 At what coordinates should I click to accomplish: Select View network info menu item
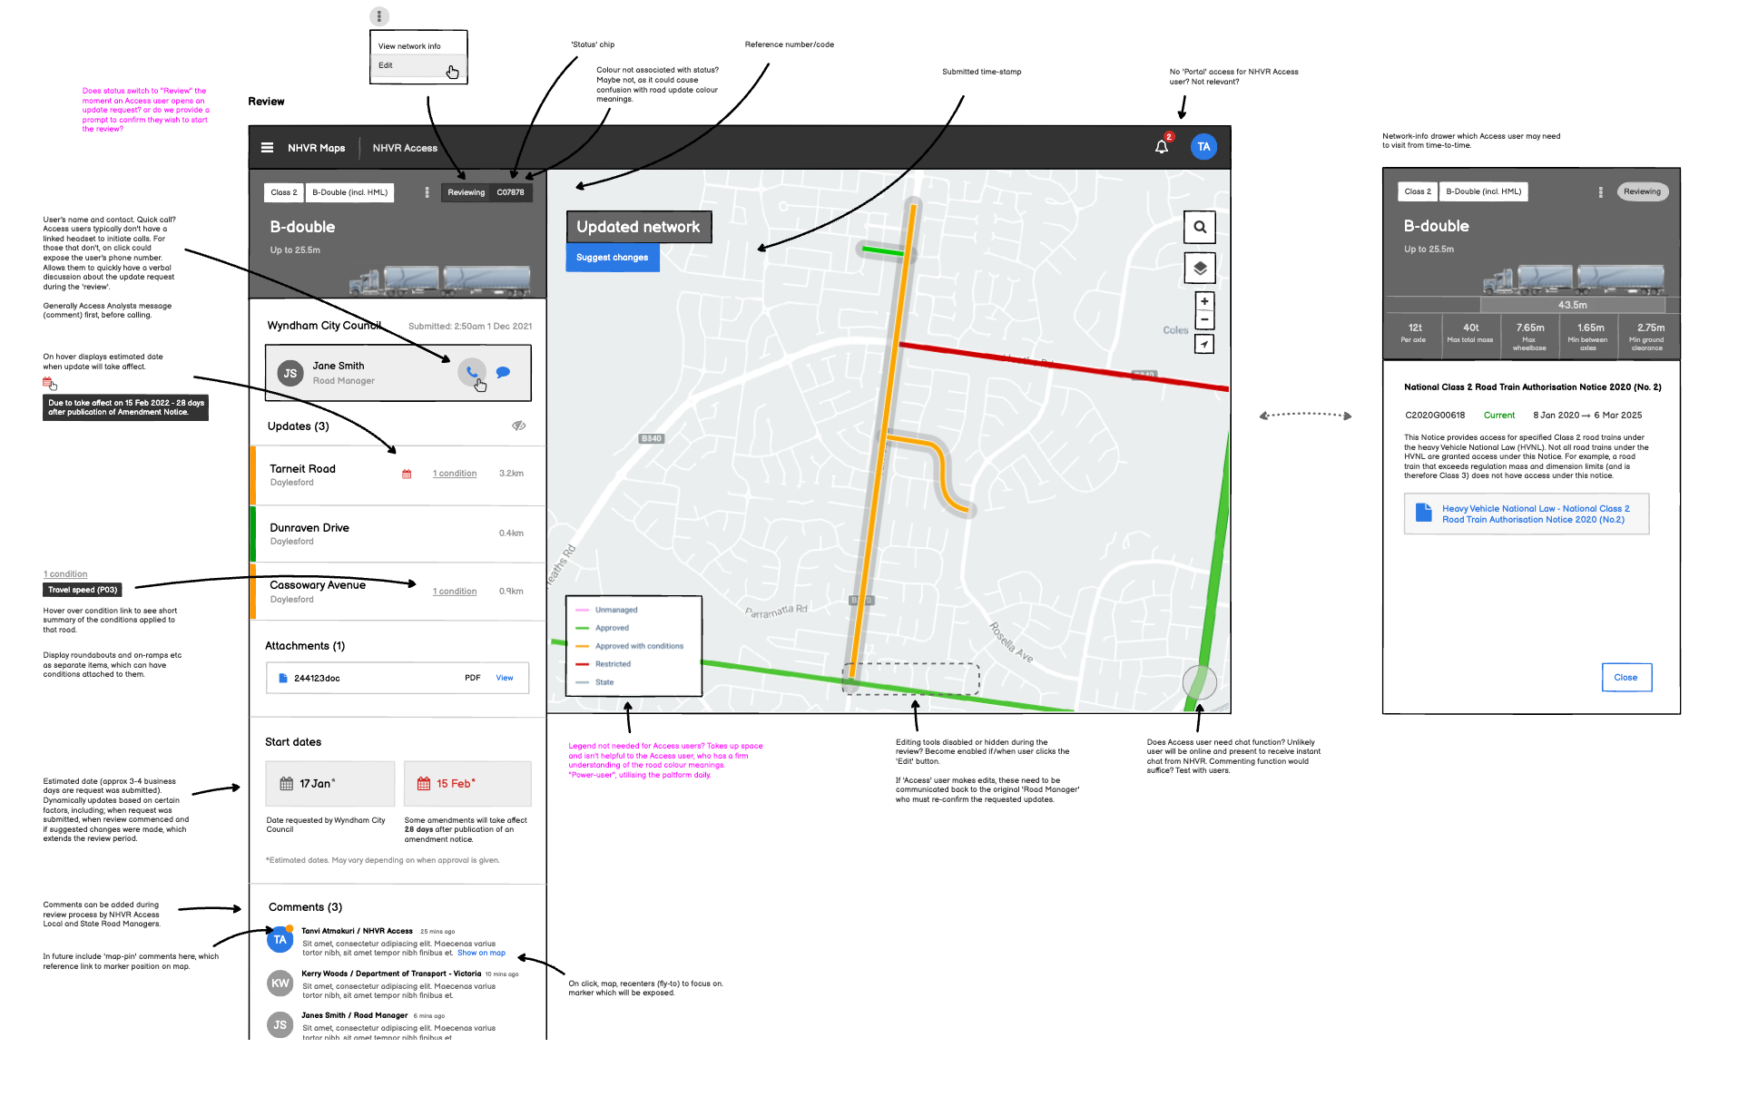tap(409, 46)
